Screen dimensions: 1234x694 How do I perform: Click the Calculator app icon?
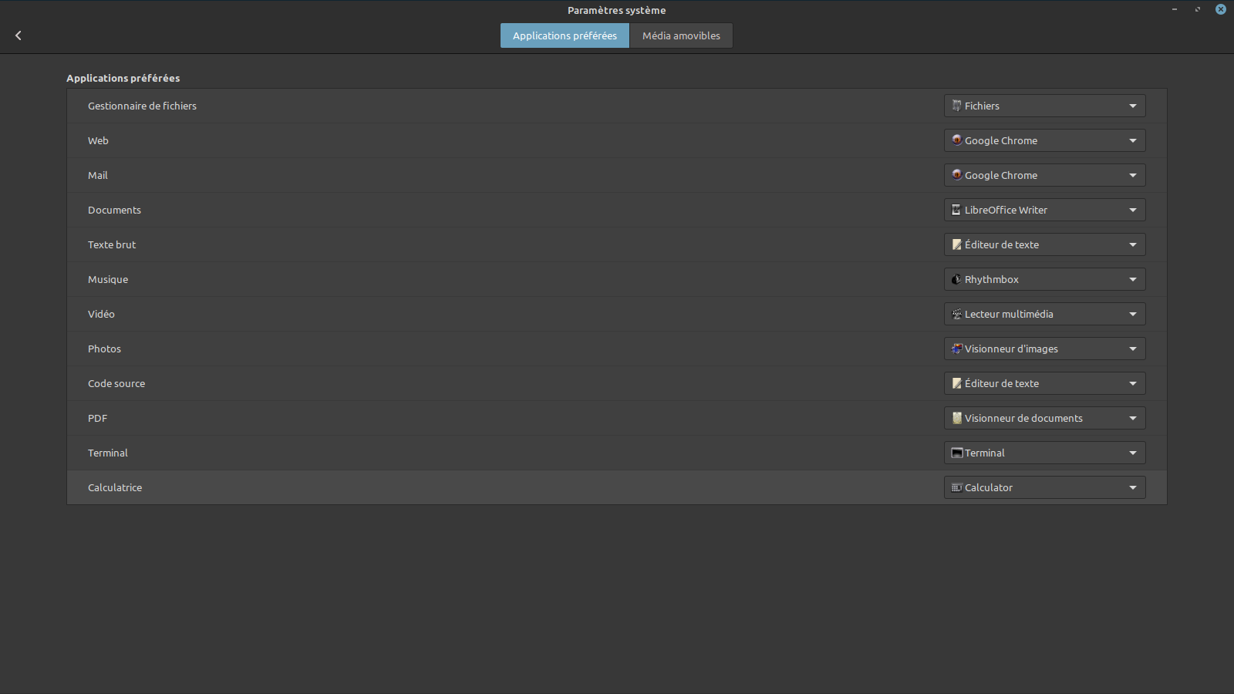tap(956, 487)
